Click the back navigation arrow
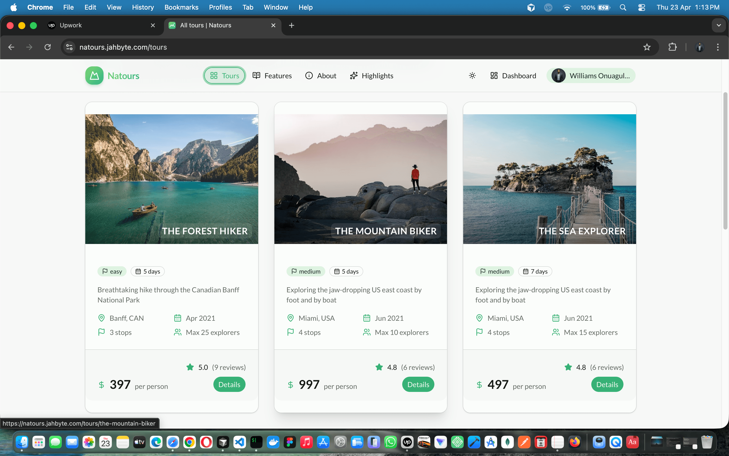 point(11,47)
